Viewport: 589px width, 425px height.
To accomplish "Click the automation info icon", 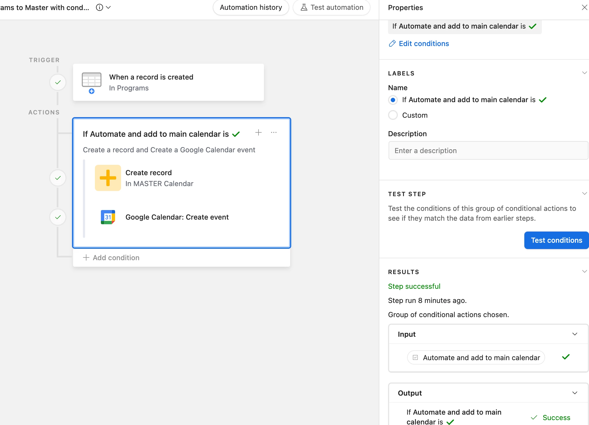I will click(x=100, y=7).
